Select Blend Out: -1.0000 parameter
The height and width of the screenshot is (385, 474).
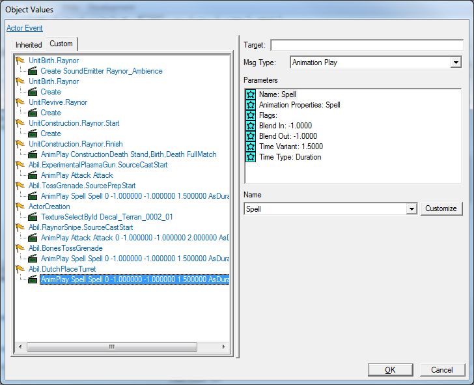[x=288, y=136]
